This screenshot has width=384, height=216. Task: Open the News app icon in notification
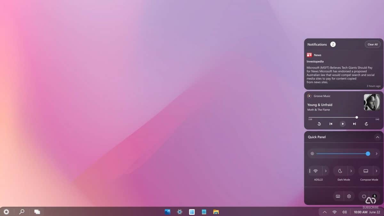(x=309, y=55)
